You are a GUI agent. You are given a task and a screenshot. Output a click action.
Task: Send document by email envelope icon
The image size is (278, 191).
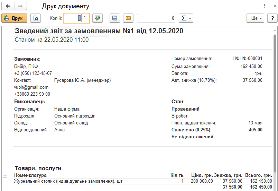(128, 18)
